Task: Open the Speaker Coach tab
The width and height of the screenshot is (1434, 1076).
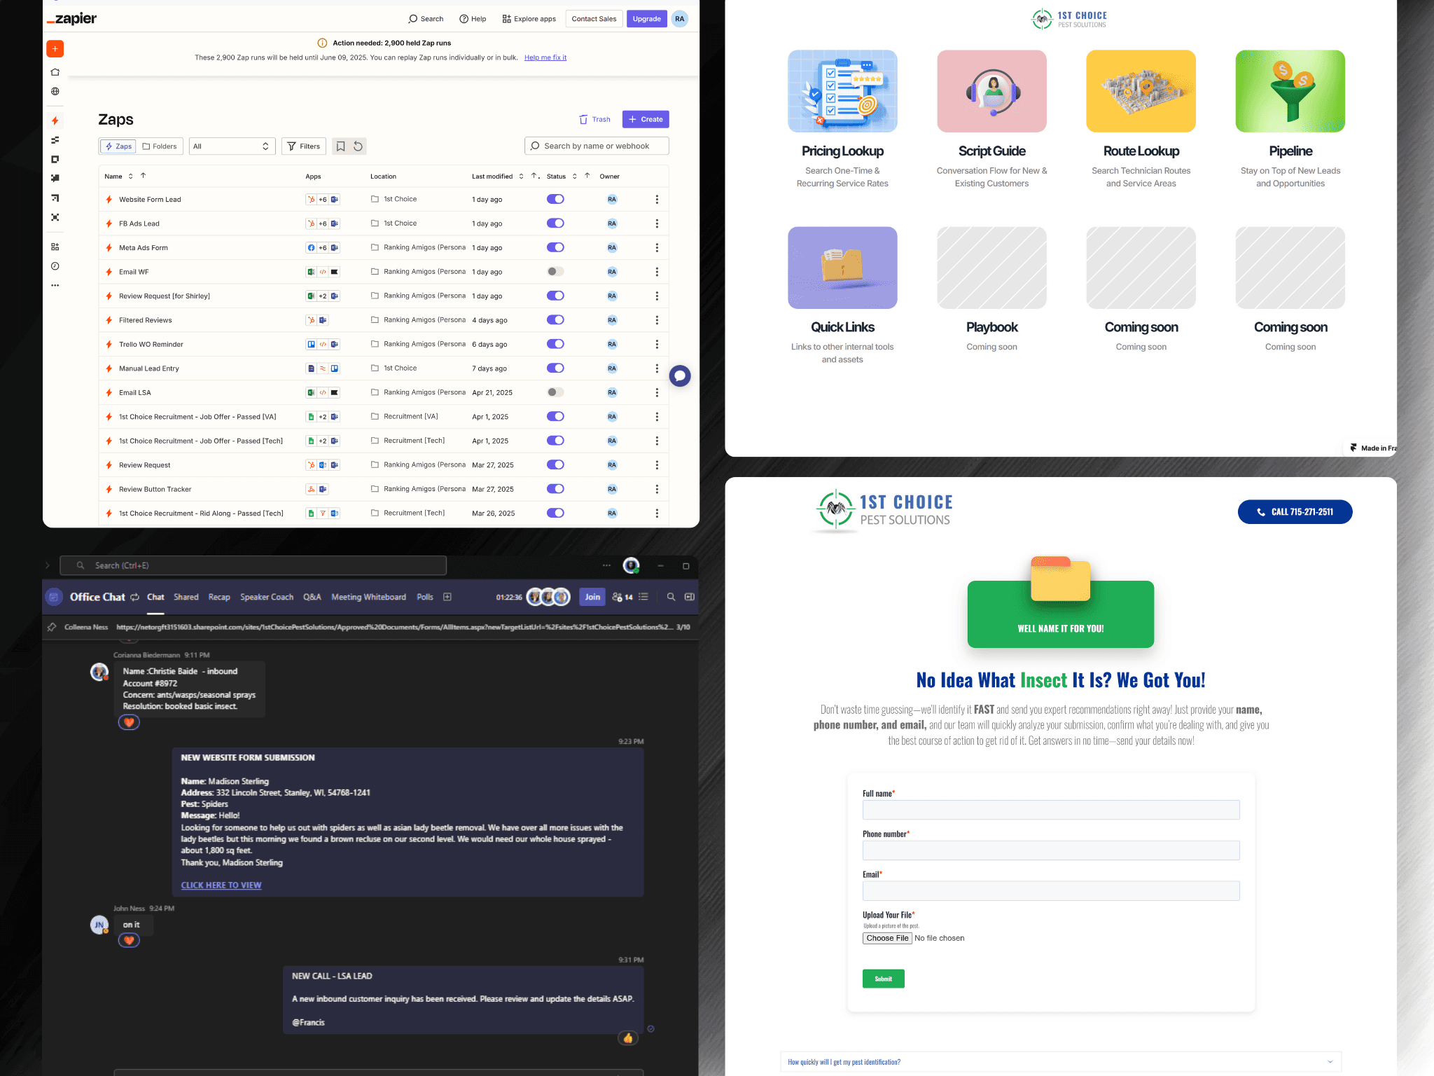Action: tap(267, 597)
